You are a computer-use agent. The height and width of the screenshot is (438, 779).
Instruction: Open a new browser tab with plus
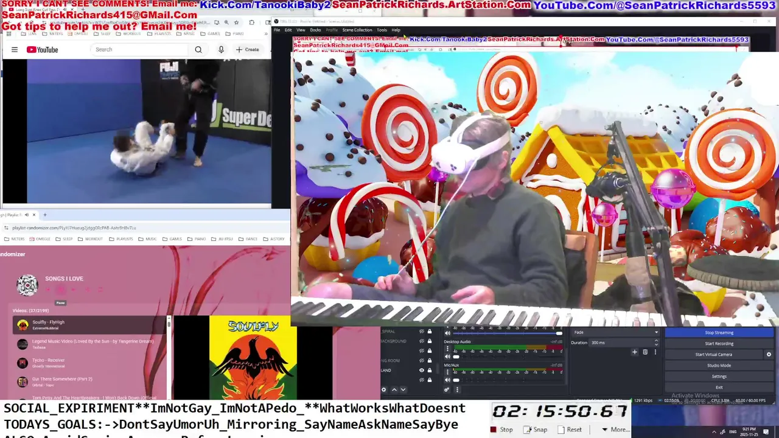tap(44, 215)
